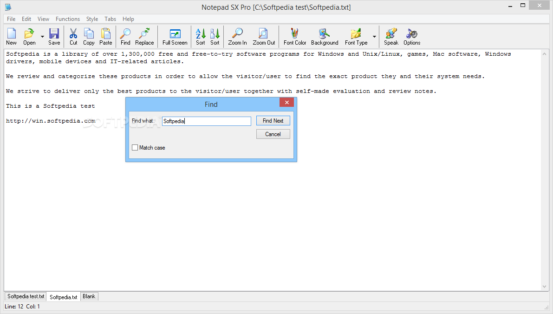Switch to Full Screen mode
This screenshot has width=553, height=314.
[175, 37]
